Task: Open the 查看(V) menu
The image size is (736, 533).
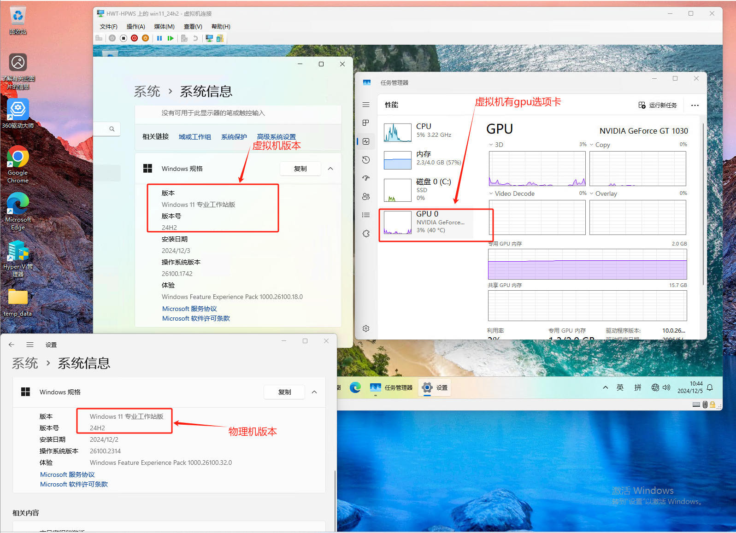Action: 193,27
